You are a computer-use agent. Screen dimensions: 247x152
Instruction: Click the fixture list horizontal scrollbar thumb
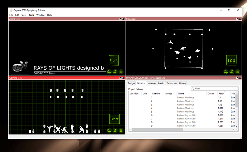(158, 129)
